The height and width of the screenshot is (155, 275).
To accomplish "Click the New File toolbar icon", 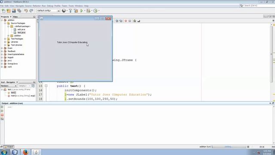I will (x=3, y=11).
